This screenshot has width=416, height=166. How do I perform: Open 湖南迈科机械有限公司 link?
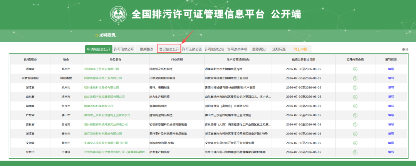(x=99, y=106)
